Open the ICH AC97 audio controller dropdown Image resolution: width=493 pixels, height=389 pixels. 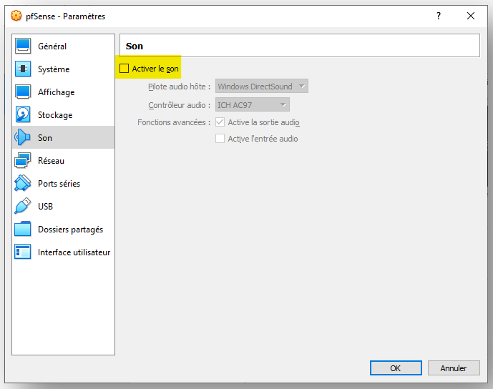coord(252,104)
